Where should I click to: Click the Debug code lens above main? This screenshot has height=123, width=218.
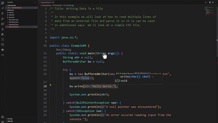coord(67,50)
